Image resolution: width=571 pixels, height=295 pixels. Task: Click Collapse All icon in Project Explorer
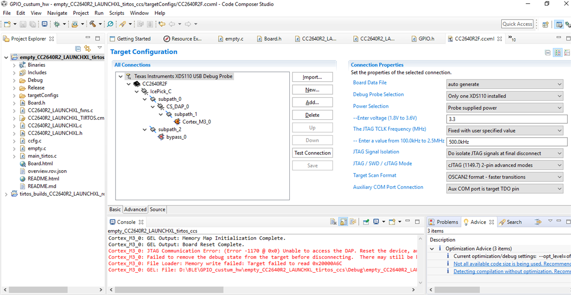tap(78, 48)
